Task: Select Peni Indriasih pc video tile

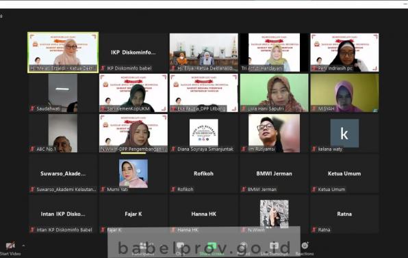Action: (x=344, y=52)
